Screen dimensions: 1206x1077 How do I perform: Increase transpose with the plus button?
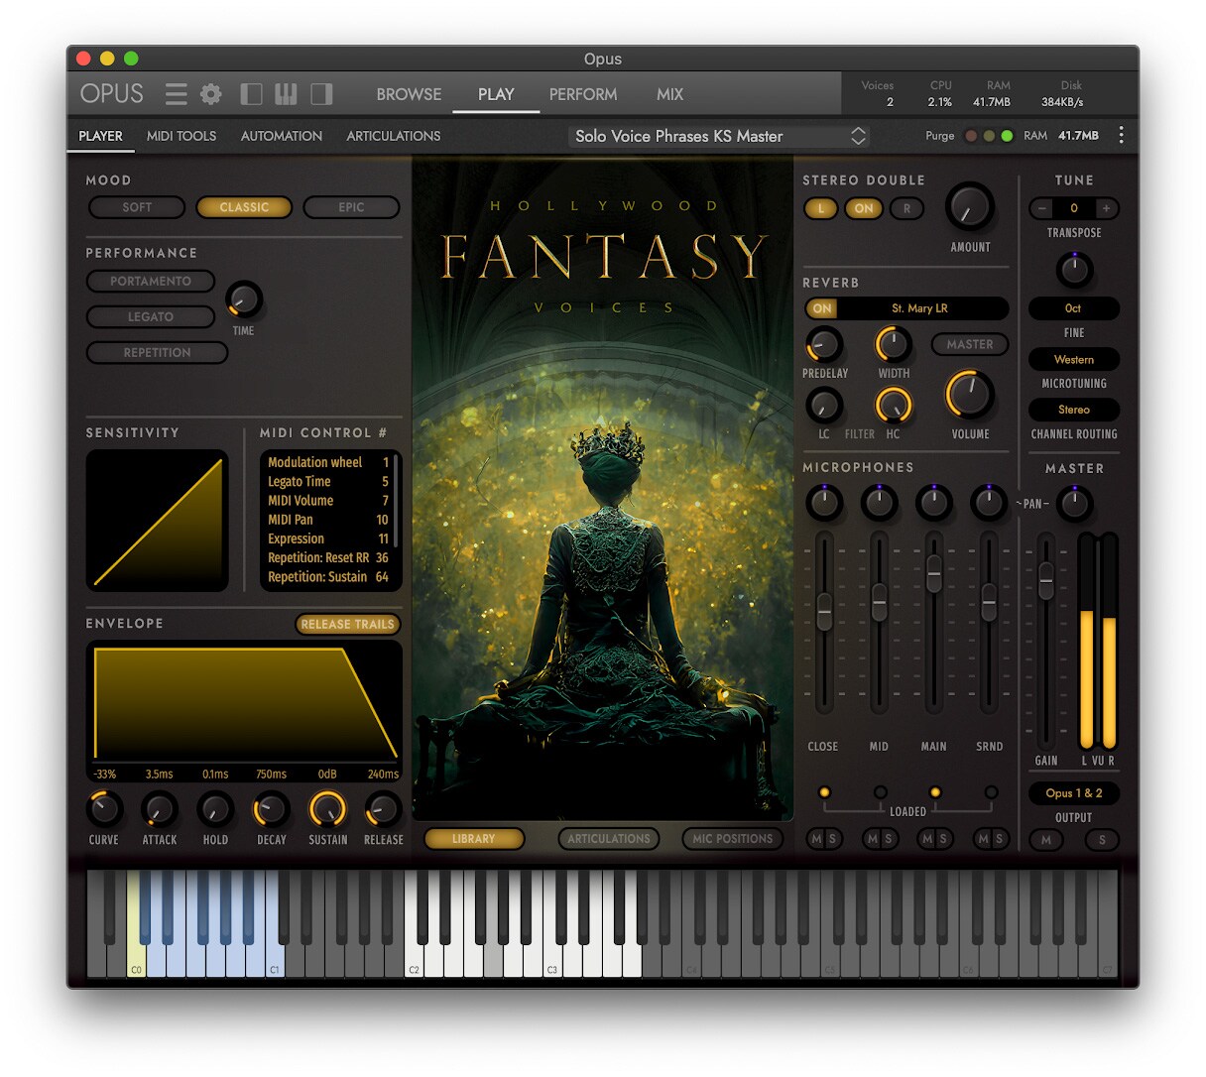(1106, 208)
